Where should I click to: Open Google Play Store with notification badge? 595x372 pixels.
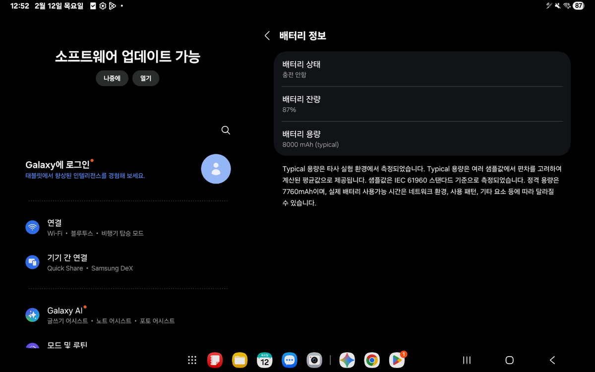pos(396,361)
